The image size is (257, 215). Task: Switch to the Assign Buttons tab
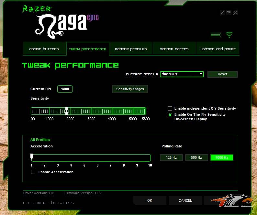[x=44, y=49]
